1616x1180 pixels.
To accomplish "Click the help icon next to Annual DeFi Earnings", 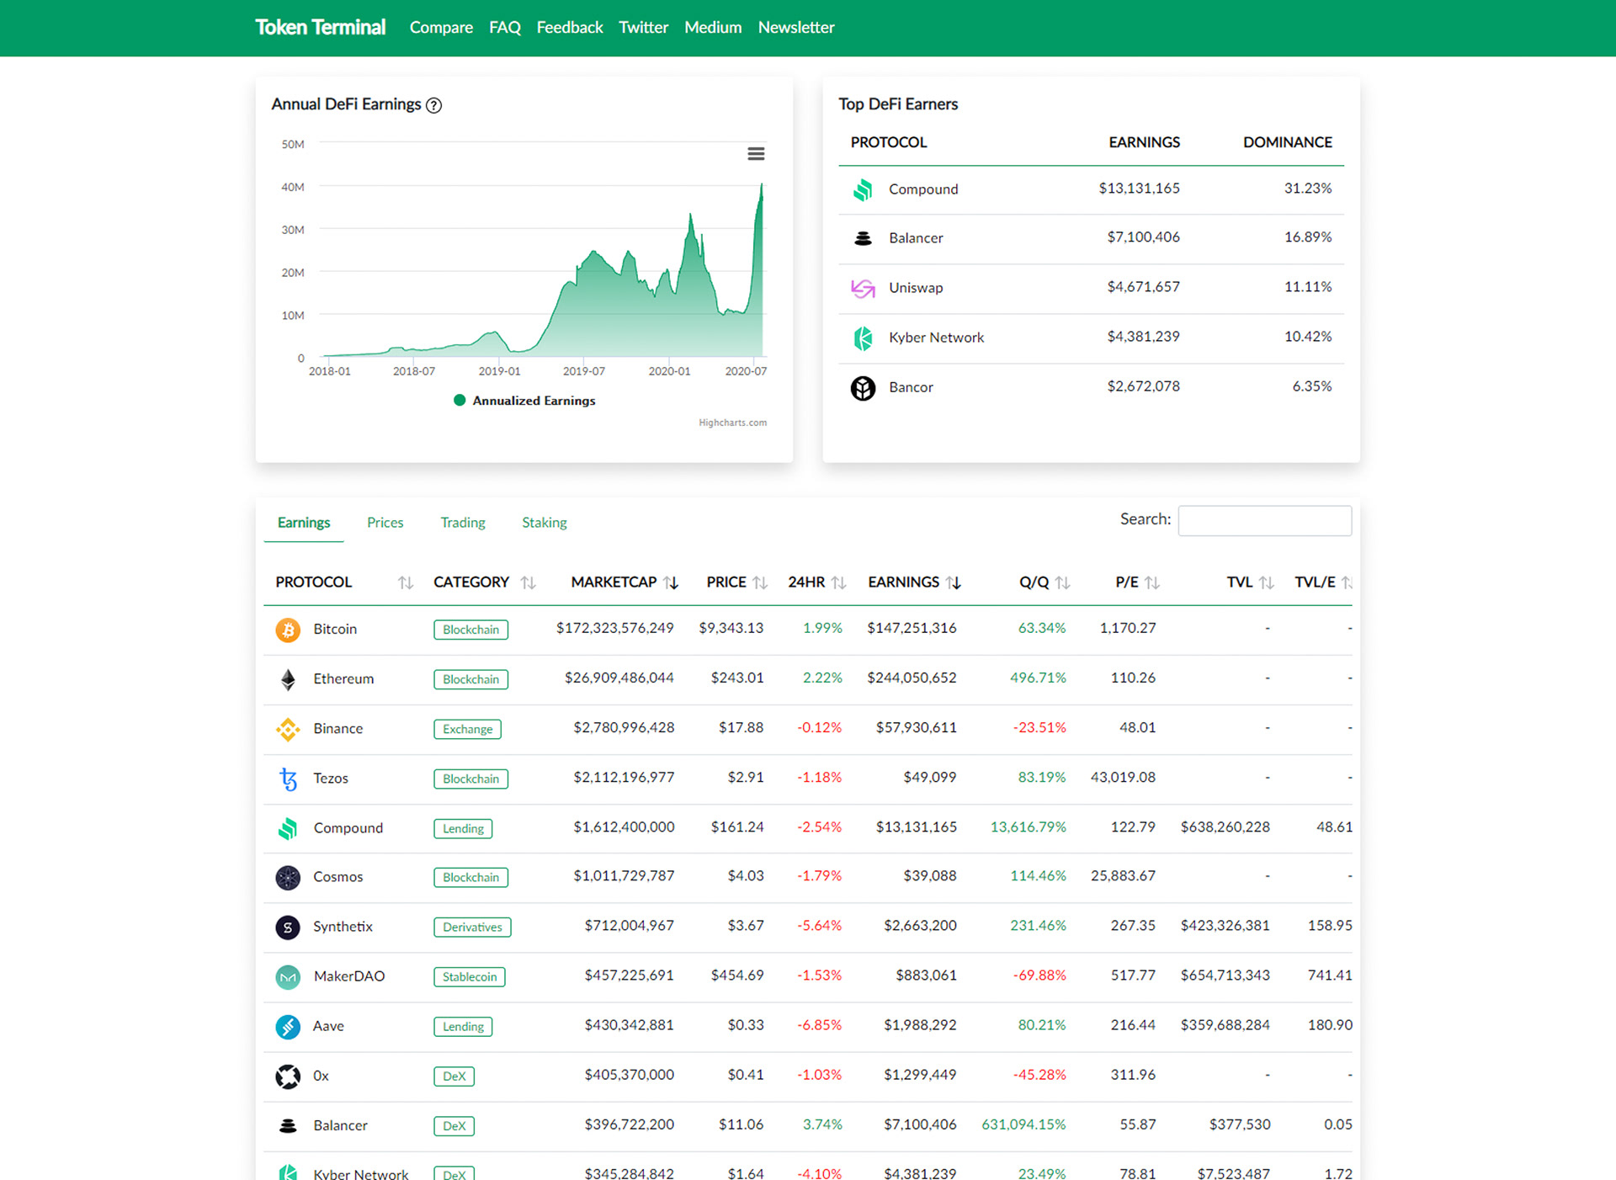I will pyautogui.click(x=433, y=105).
